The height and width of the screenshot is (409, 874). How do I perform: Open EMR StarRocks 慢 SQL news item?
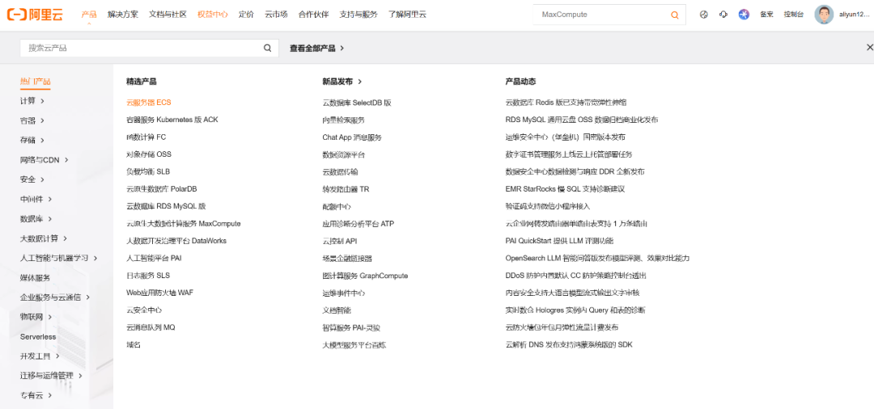[565, 189]
